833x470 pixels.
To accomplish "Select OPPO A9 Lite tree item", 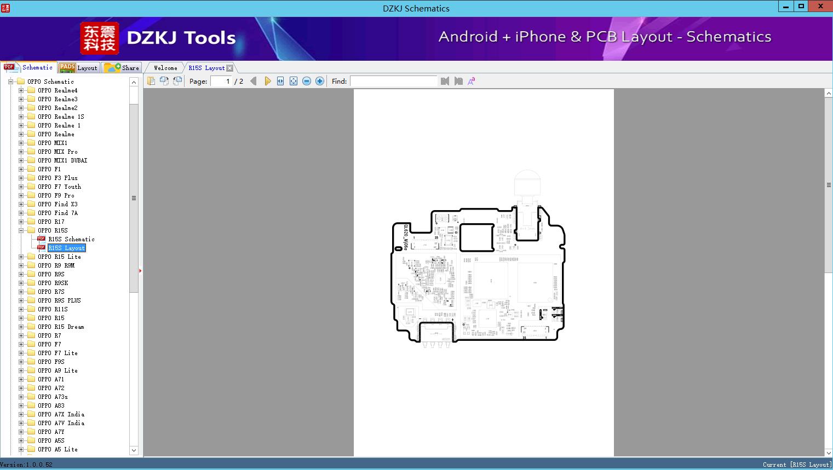I will 58,370.
